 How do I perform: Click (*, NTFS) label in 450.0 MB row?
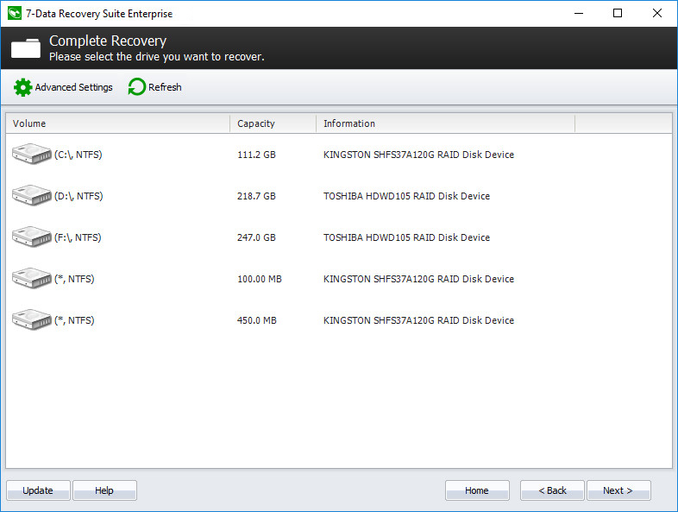tap(74, 320)
